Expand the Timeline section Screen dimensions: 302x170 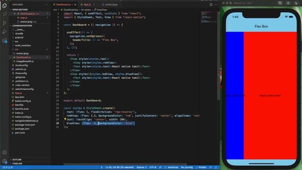(17, 163)
